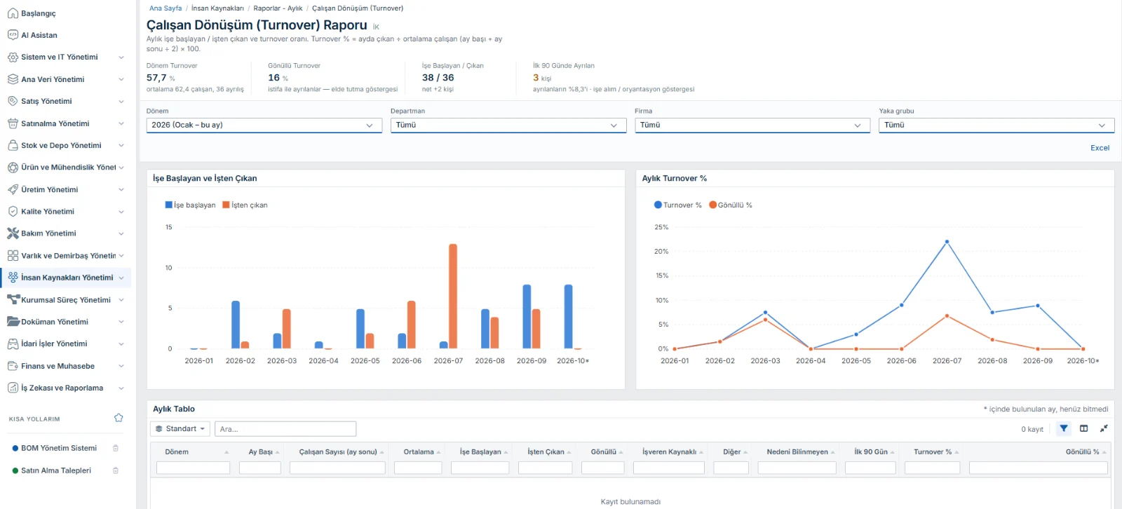Toggle Turnover % line in legend
Screen dimensions: 1122x509
click(677, 205)
